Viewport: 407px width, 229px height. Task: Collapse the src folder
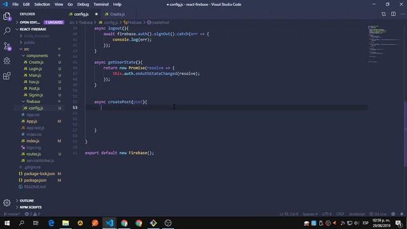coord(26,49)
